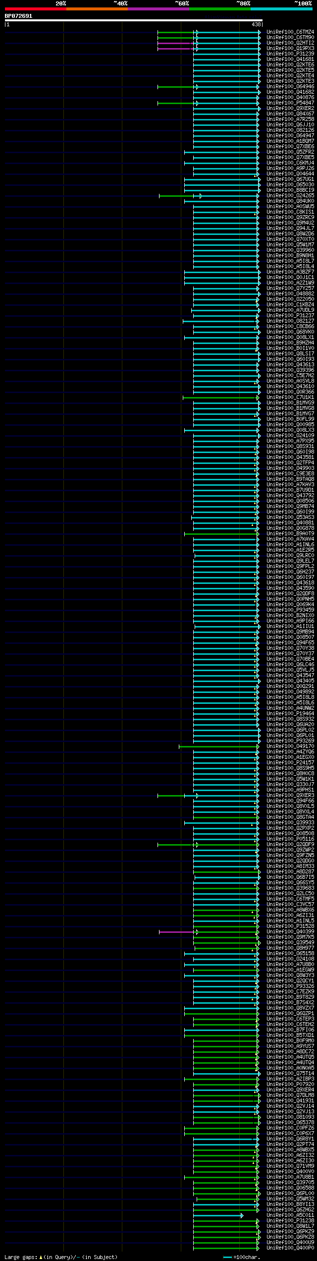Select subject label UniRef100_A4ZYQ6

[x=290, y=752]
